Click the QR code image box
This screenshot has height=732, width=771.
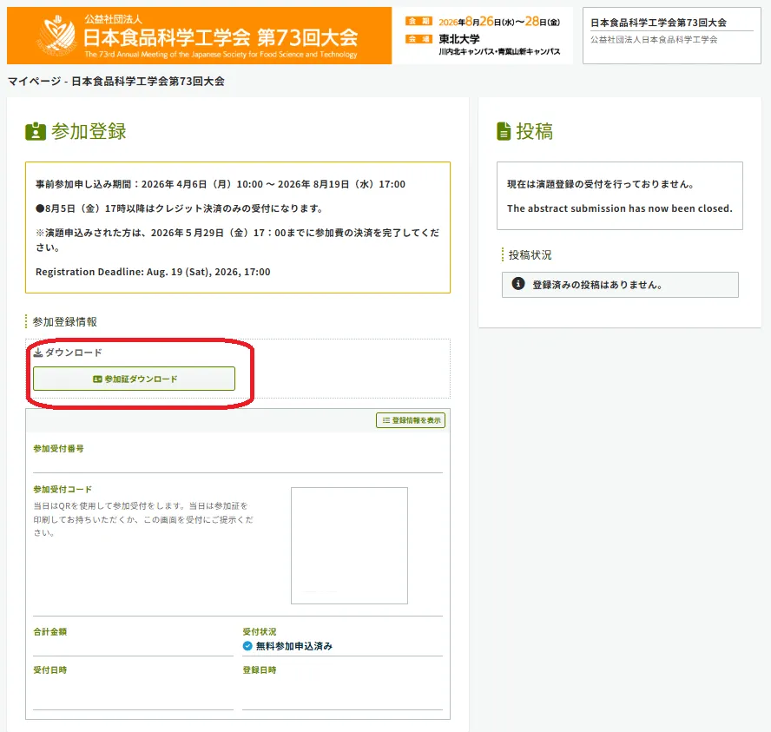pos(349,545)
